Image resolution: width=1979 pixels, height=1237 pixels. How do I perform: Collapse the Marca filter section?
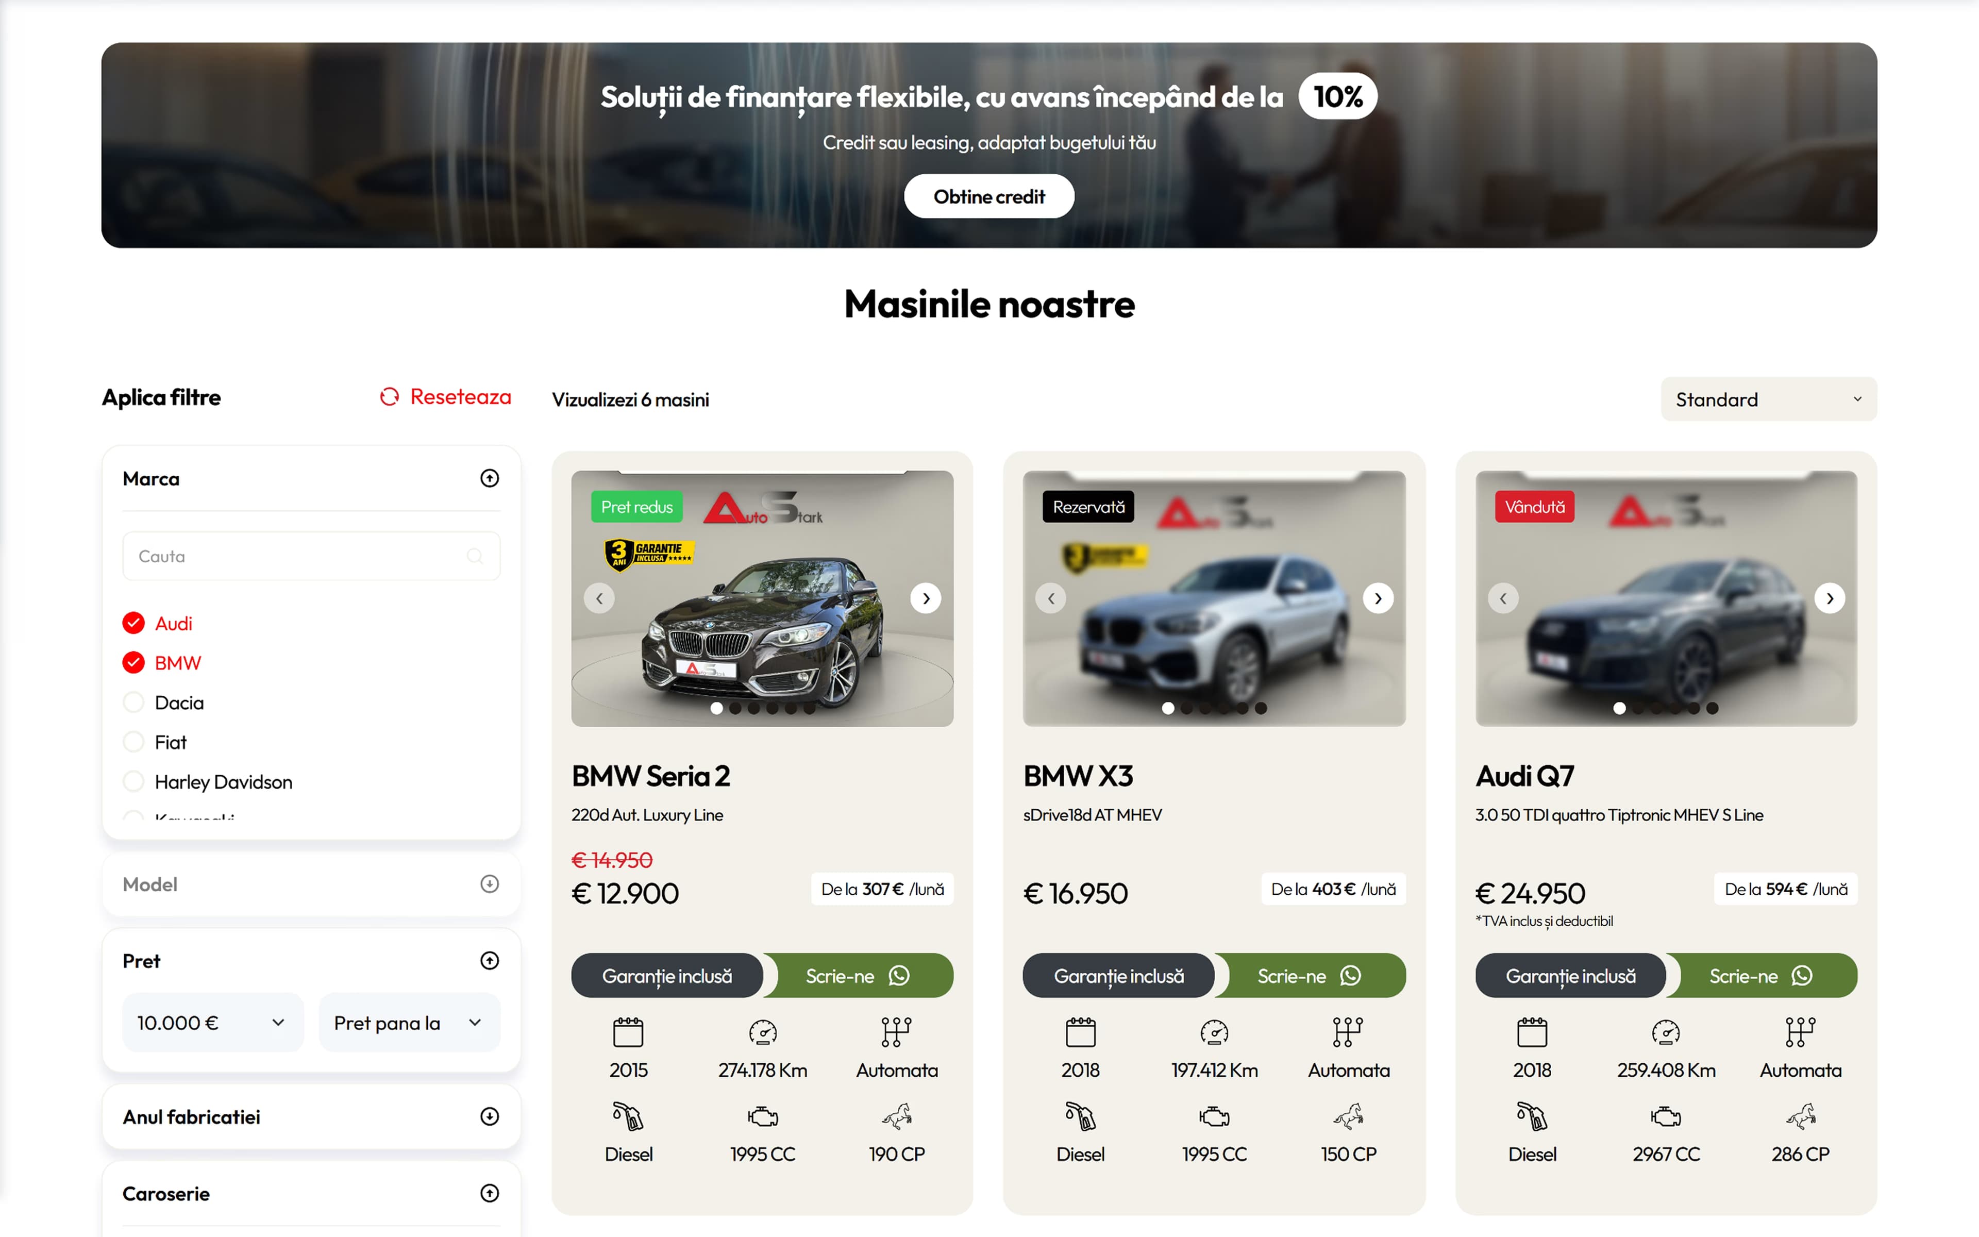click(489, 479)
